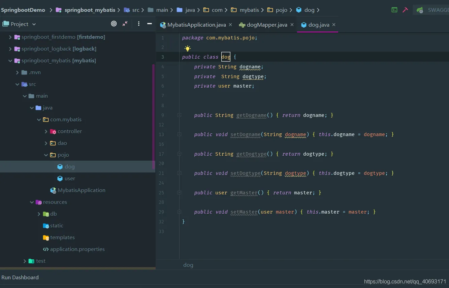
Task: Click the src folder icon in tree
Action: point(24,84)
